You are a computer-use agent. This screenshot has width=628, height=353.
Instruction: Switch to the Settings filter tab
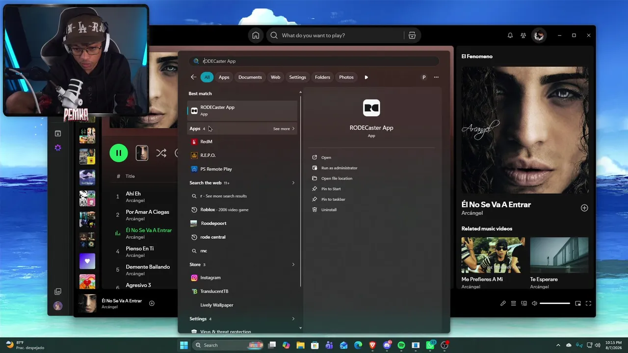297,77
